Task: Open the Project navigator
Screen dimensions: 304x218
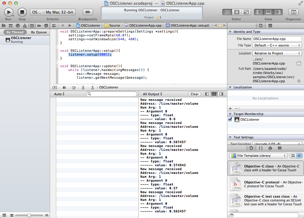Action: [x=4, y=25]
